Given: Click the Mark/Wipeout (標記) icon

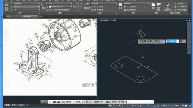Looking at the screenshot, I should [153, 6].
